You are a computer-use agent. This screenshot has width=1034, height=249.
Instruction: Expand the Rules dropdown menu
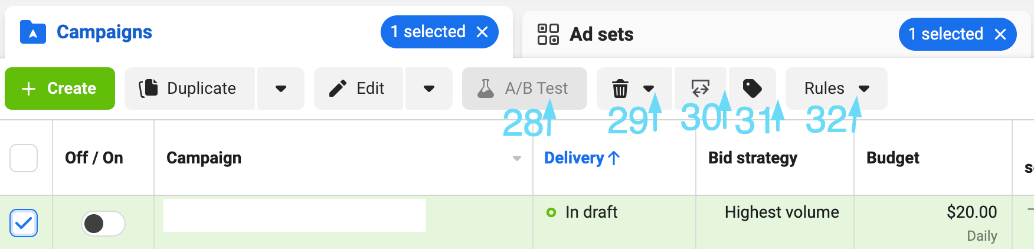pyautogui.click(x=836, y=89)
